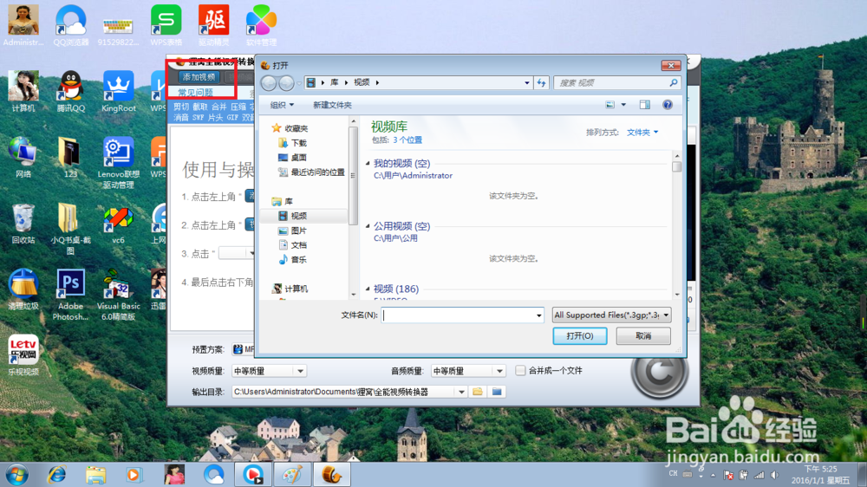Expand the 输出目录 path dropdown
Image resolution: width=867 pixels, height=487 pixels.
461,392
